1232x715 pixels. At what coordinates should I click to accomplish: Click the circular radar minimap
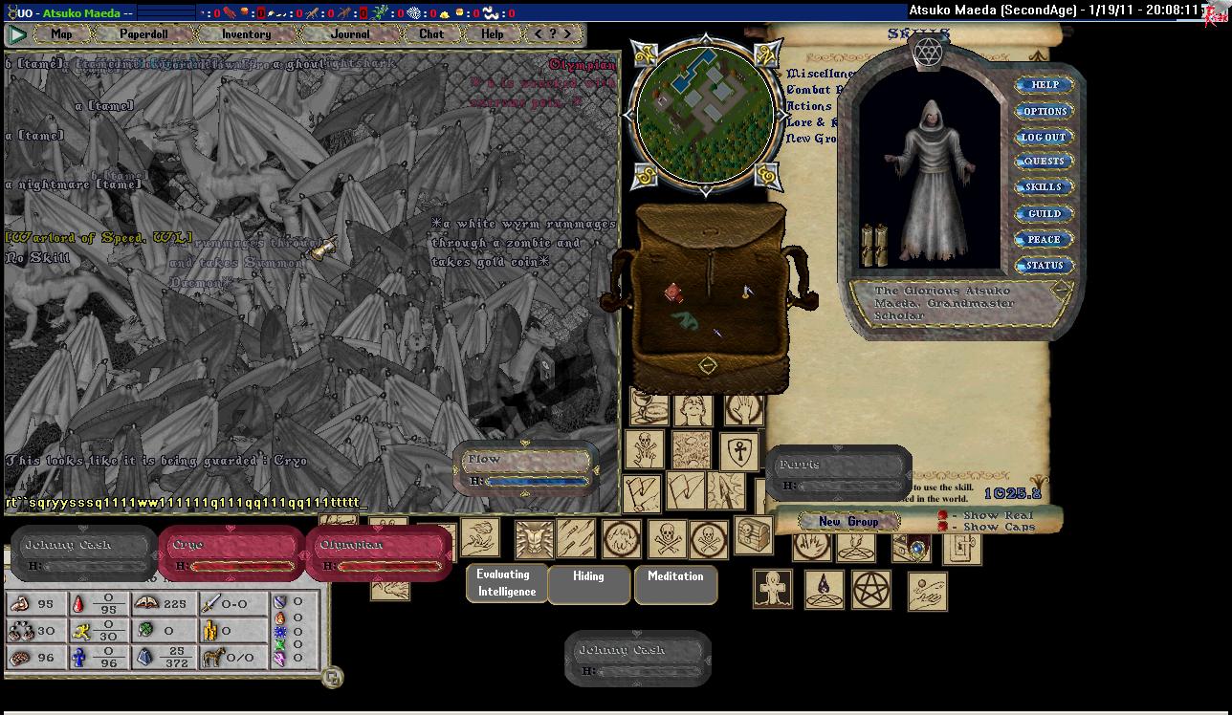(705, 118)
